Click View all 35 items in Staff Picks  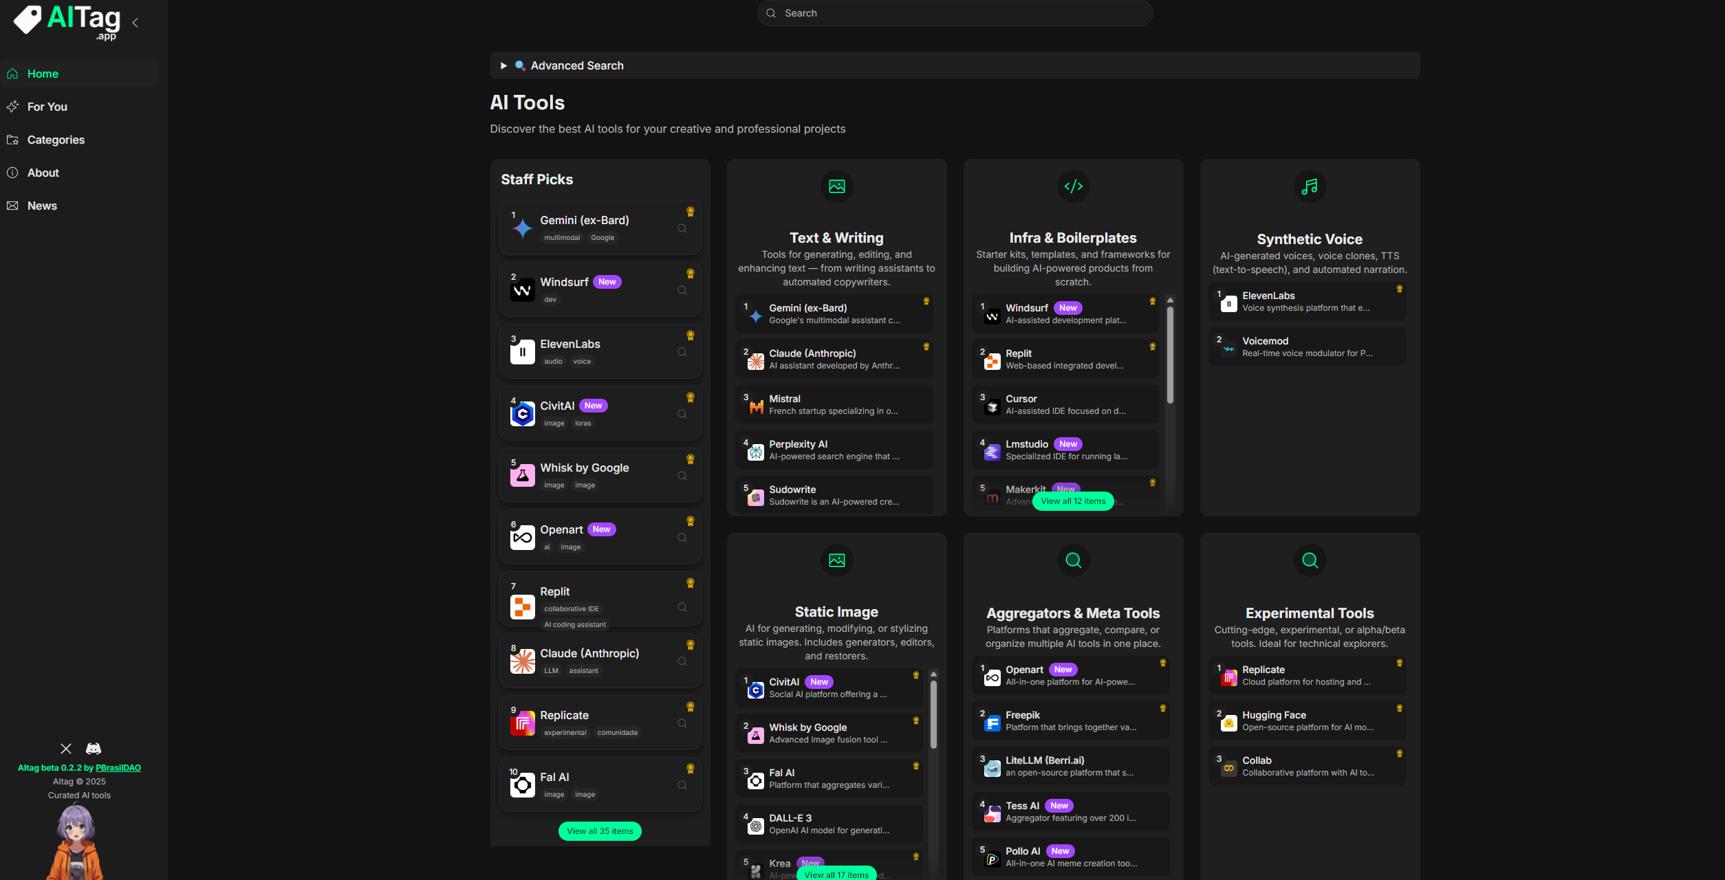[x=600, y=831]
